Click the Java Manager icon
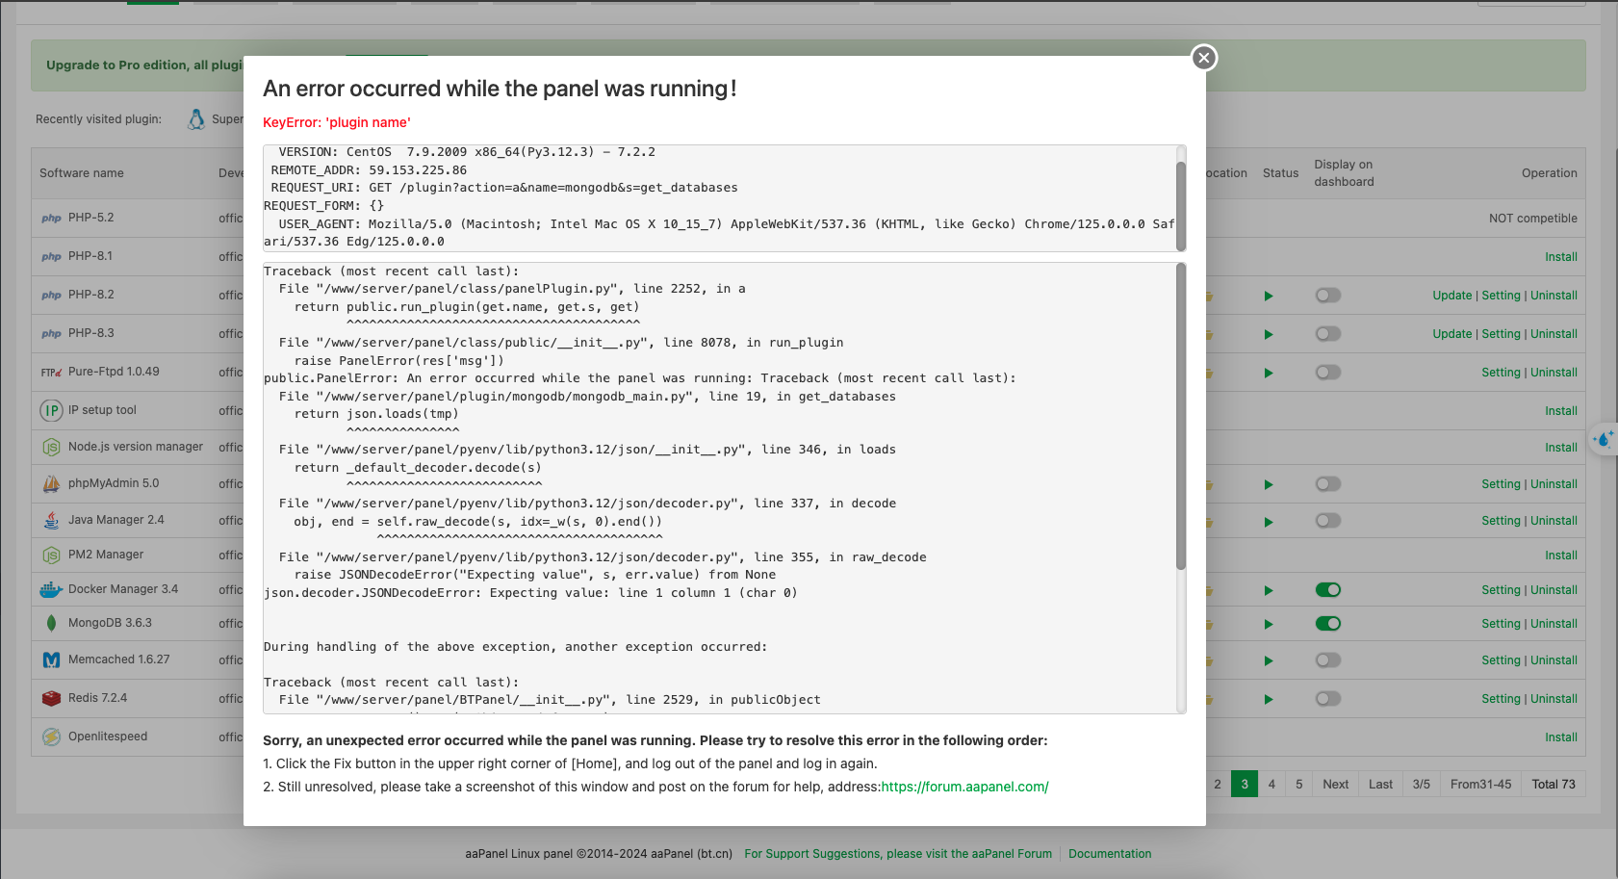Screen dimensions: 1618x879 point(51,521)
